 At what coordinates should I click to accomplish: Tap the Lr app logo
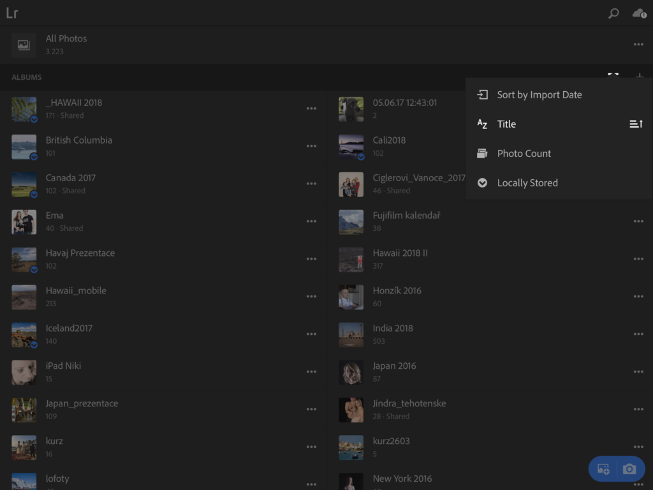pyautogui.click(x=12, y=13)
